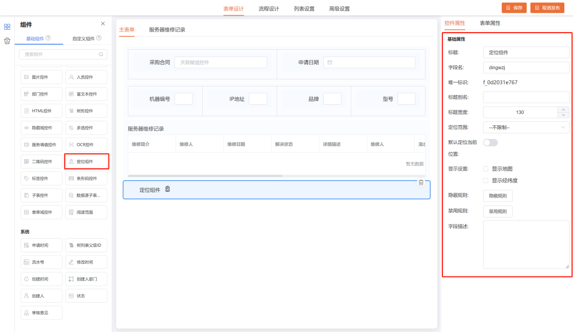Enable the 显示经纬度 checkbox
573x332 pixels.
(x=486, y=180)
